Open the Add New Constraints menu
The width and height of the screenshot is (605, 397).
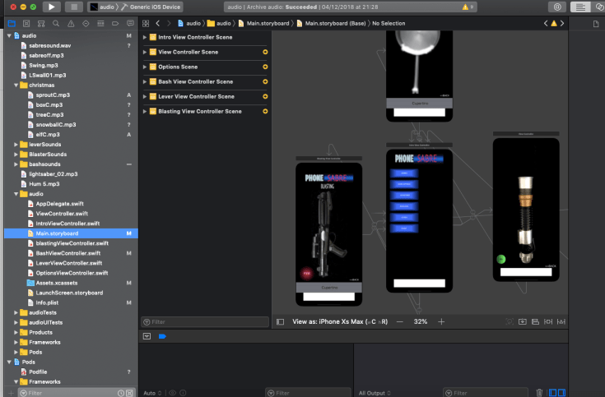click(548, 322)
